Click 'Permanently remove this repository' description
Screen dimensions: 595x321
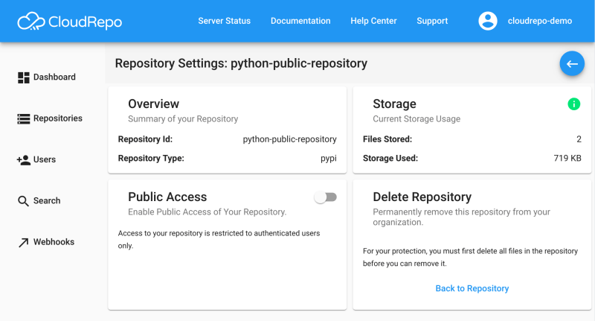[461, 217]
